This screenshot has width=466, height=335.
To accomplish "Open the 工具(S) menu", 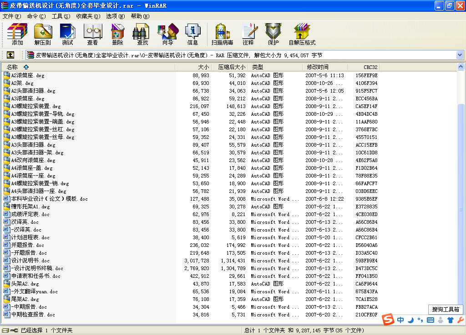I will pos(61,16).
